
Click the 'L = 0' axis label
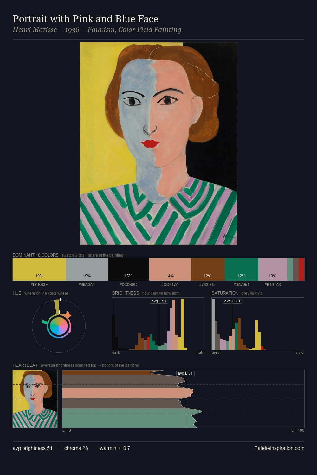click(x=67, y=430)
